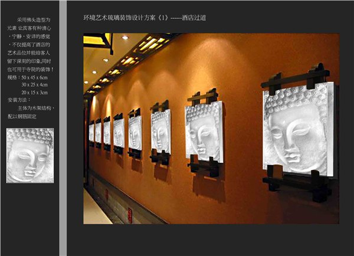Select the title text ending with 酒店过道
This screenshot has width=354, height=256.
coord(145,18)
